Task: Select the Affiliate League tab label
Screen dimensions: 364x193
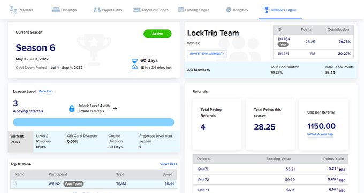Action: [x=283, y=10]
